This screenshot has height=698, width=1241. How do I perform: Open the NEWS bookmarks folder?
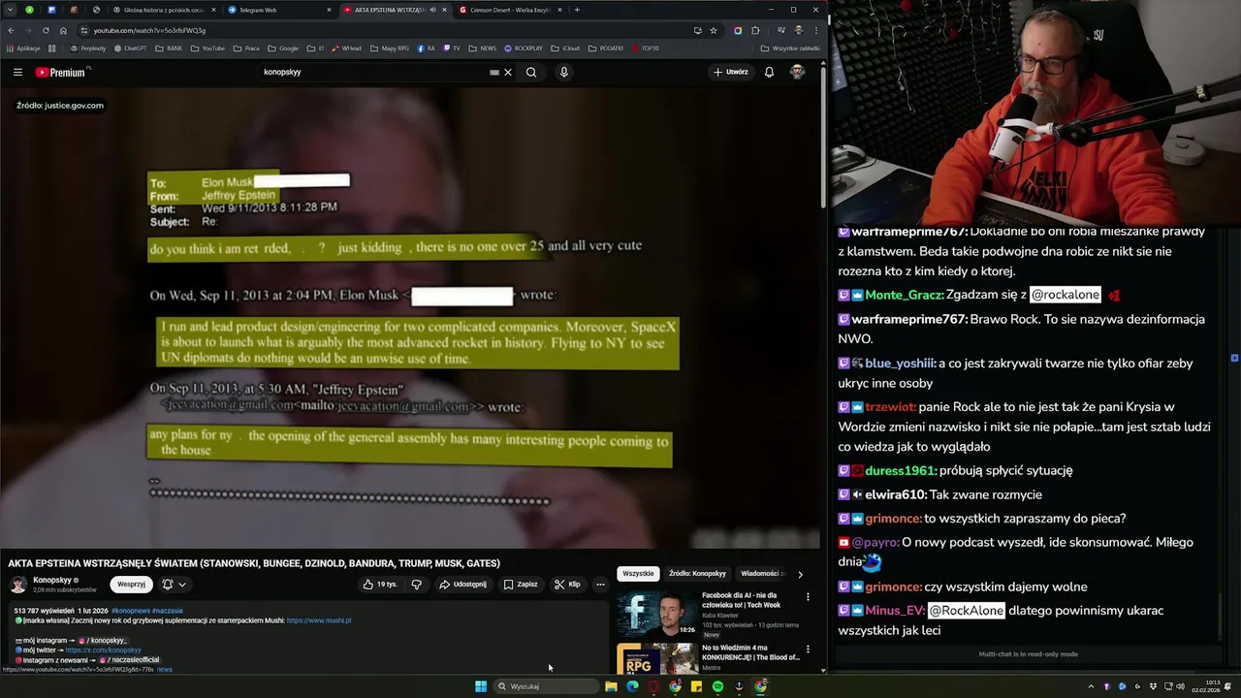click(483, 48)
